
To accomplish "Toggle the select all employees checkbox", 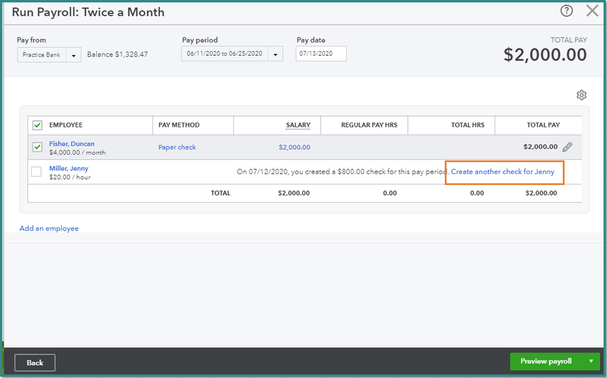I will point(37,125).
